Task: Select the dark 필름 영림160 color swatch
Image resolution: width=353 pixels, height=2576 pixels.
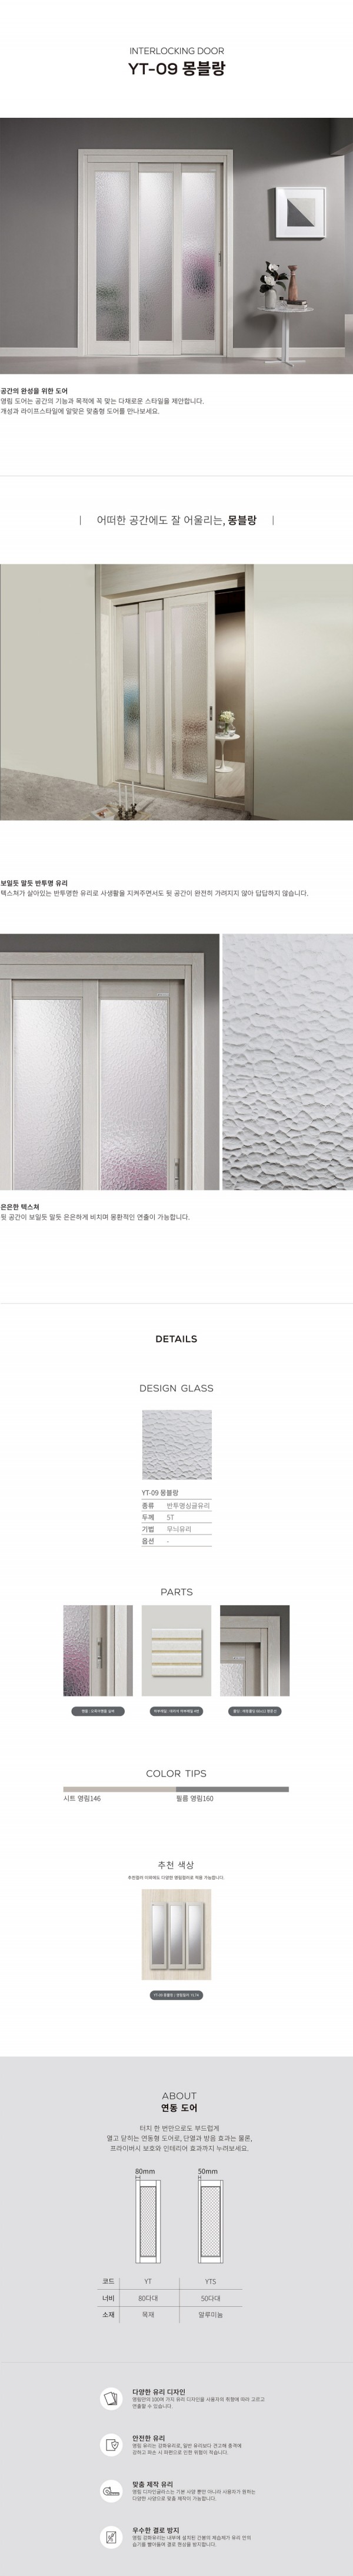Action: pyautogui.click(x=232, y=1789)
